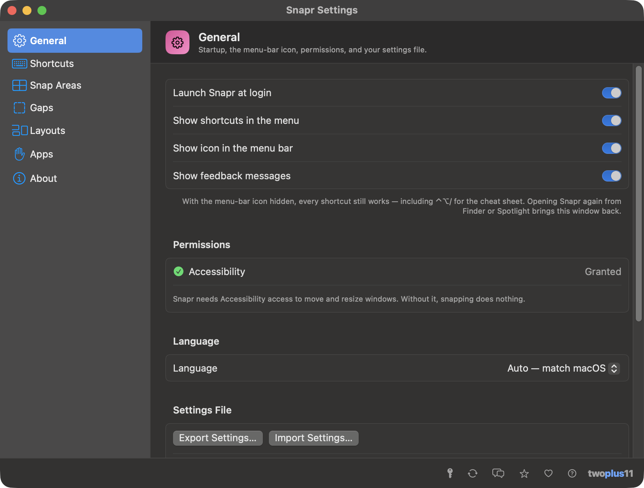Image resolution: width=644 pixels, height=488 pixels.
Task: Switch to Snap Areas section
Action: 75,85
